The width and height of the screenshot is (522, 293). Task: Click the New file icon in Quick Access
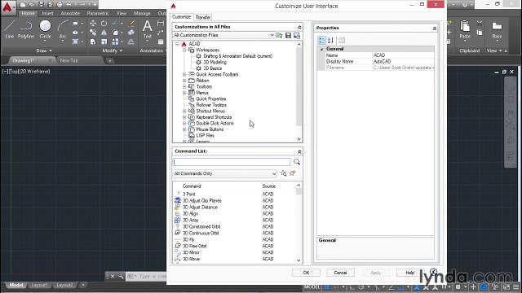click(x=22, y=5)
